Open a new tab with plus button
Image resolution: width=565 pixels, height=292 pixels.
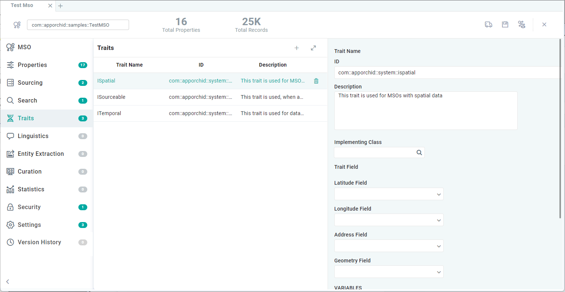click(x=61, y=6)
